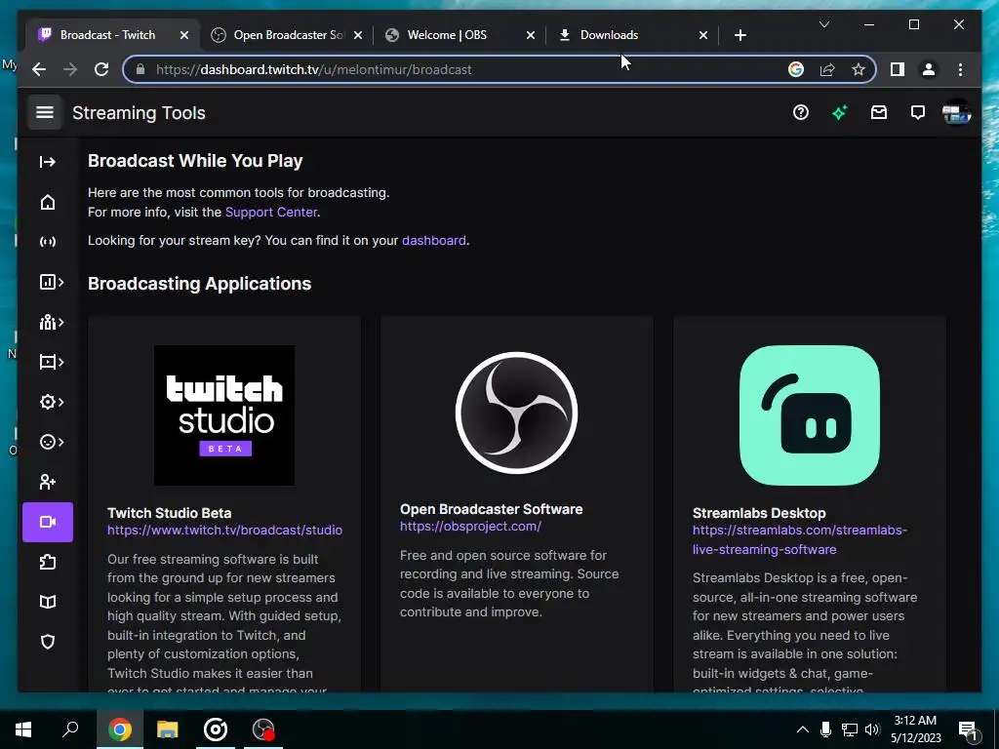
Task: Open the obsproject.com link
Action: [x=470, y=526]
